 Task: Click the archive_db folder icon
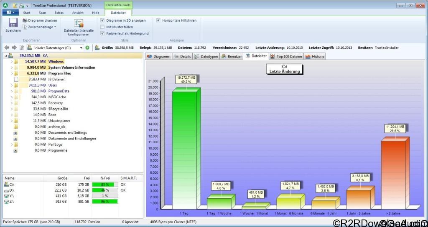(x=16, y=127)
